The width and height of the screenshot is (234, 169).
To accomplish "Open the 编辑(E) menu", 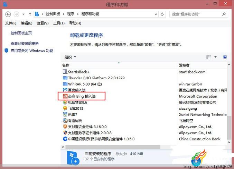I will click(x=27, y=23).
